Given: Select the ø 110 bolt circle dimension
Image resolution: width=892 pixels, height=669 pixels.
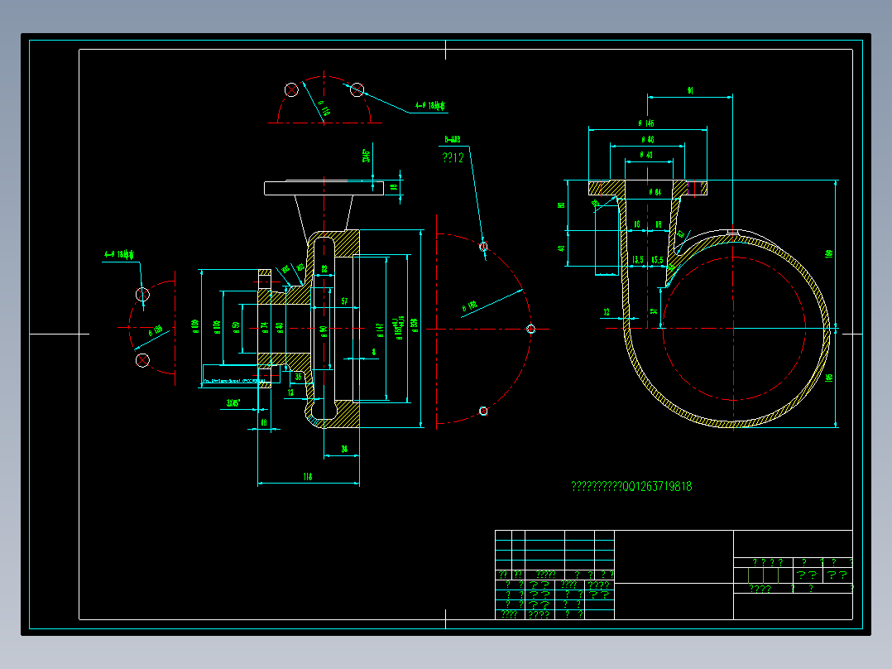Looking at the screenshot, I should point(323,108).
